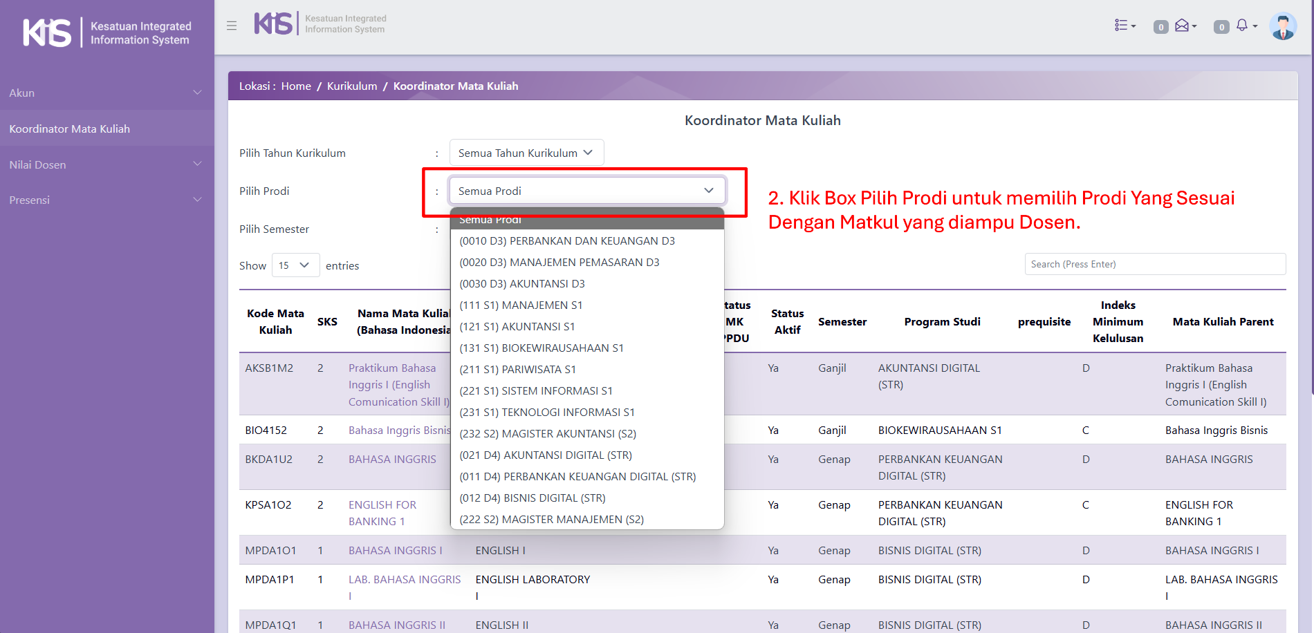Open the notifications bell icon
The width and height of the screenshot is (1314, 633).
coord(1243,26)
